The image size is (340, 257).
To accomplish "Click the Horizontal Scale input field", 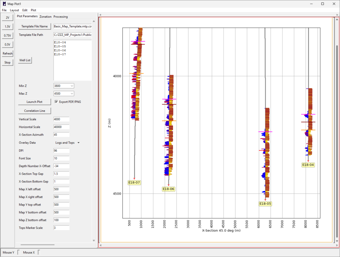I will (x=61, y=127).
